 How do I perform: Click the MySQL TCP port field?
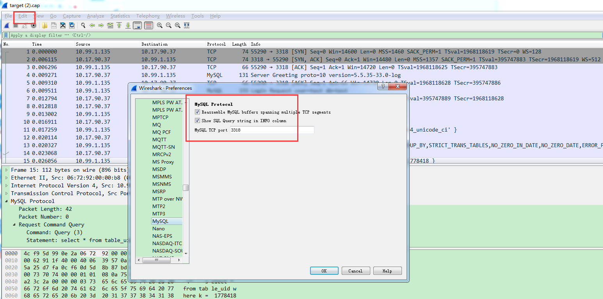(x=271, y=130)
